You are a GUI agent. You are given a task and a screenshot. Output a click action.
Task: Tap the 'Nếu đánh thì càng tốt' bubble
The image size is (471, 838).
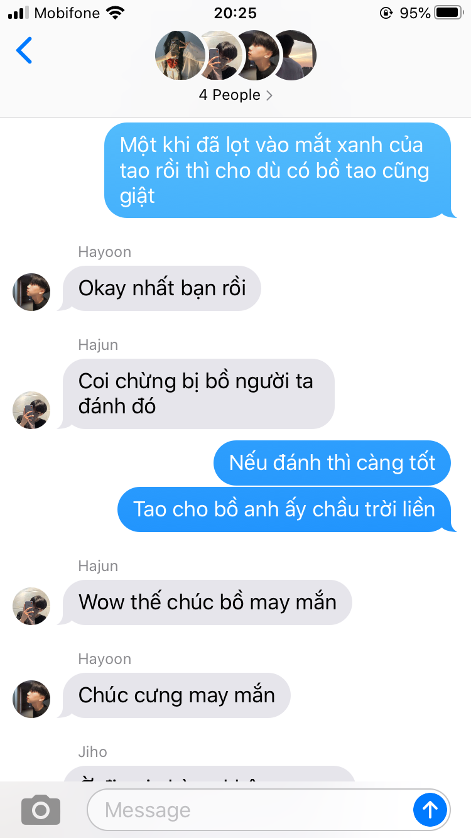point(333,463)
